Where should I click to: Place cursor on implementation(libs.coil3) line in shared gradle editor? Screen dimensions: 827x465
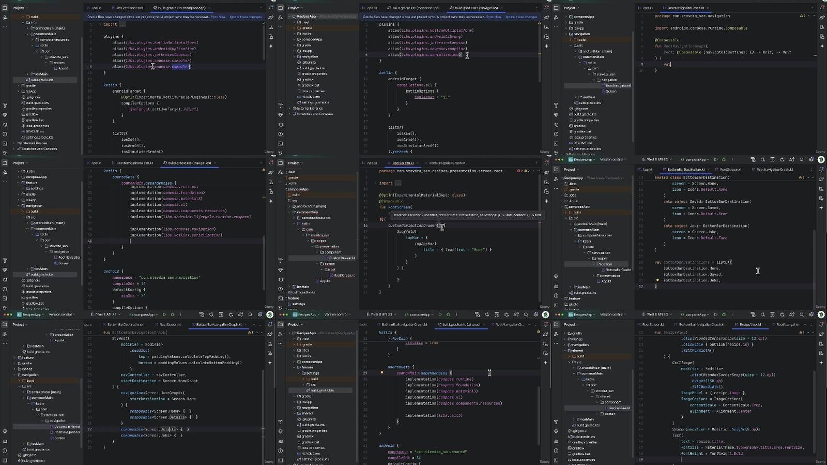[434, 415]
